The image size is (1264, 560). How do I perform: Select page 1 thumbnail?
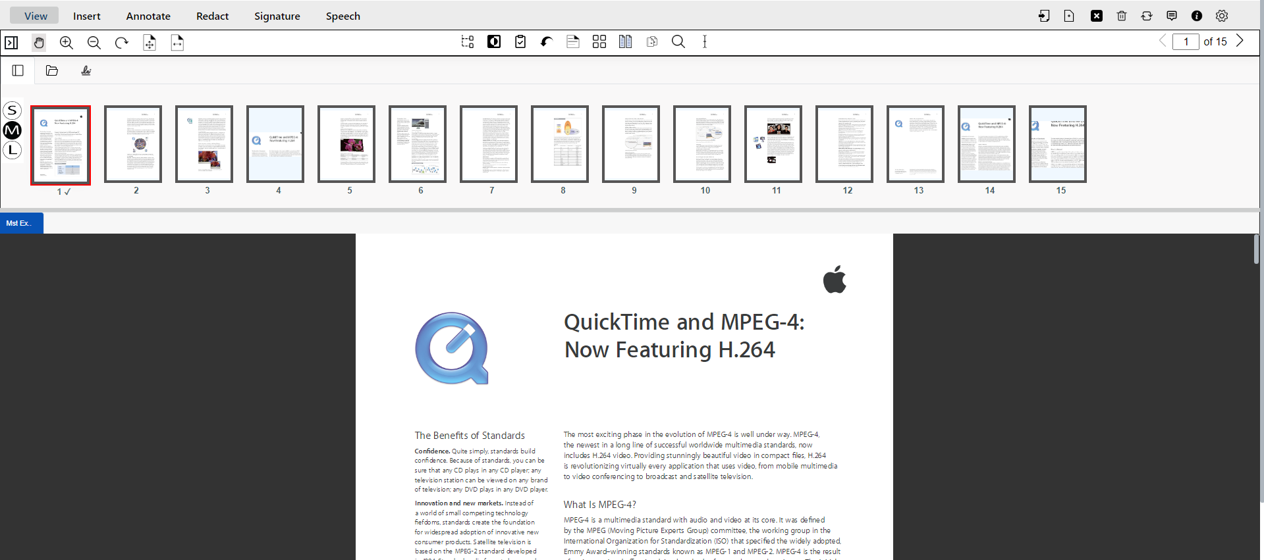click(x=61, y=145)
